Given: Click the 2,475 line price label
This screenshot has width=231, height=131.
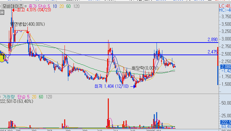Looking at the screenshot, I should point(212,52).
